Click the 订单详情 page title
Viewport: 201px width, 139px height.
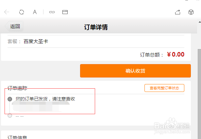click(96, 27)
